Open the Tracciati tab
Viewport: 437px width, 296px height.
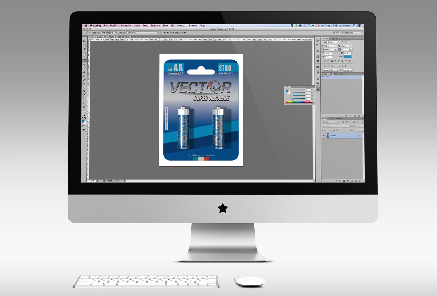339,119
